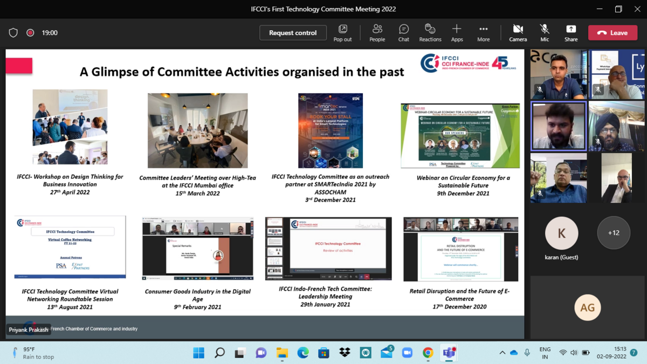This screenshot has width=647, height=364.
Task: Select the karan (Guest) participant tile
Action: (561, 238)
